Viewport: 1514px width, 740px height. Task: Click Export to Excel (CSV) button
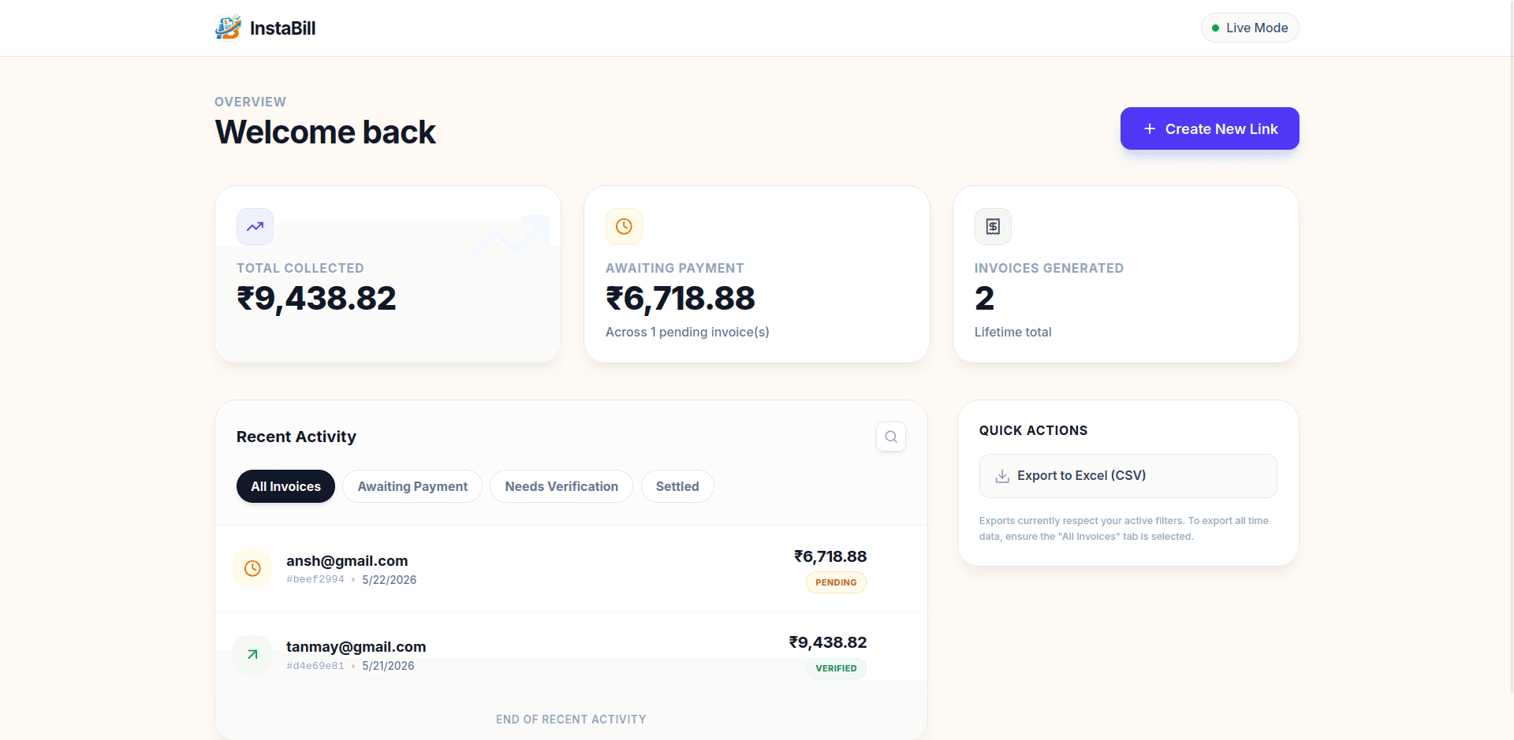(1128, 476)
